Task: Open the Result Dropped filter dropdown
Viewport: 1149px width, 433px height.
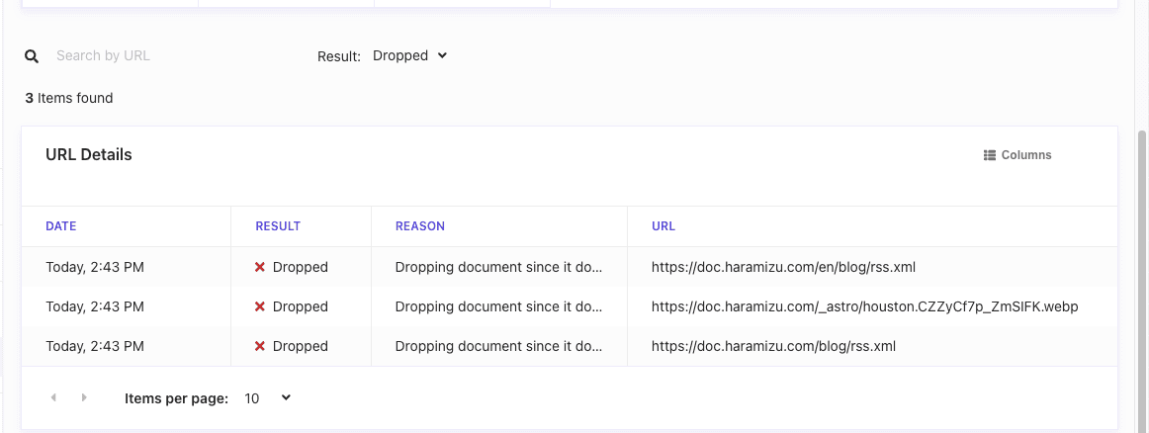Action: [409, 56]
